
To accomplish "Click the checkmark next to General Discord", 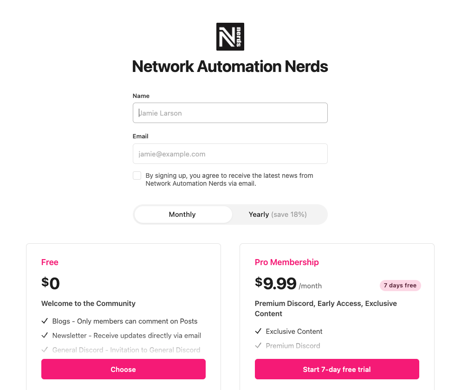I will pyautogui.click(x=45, y=350).
